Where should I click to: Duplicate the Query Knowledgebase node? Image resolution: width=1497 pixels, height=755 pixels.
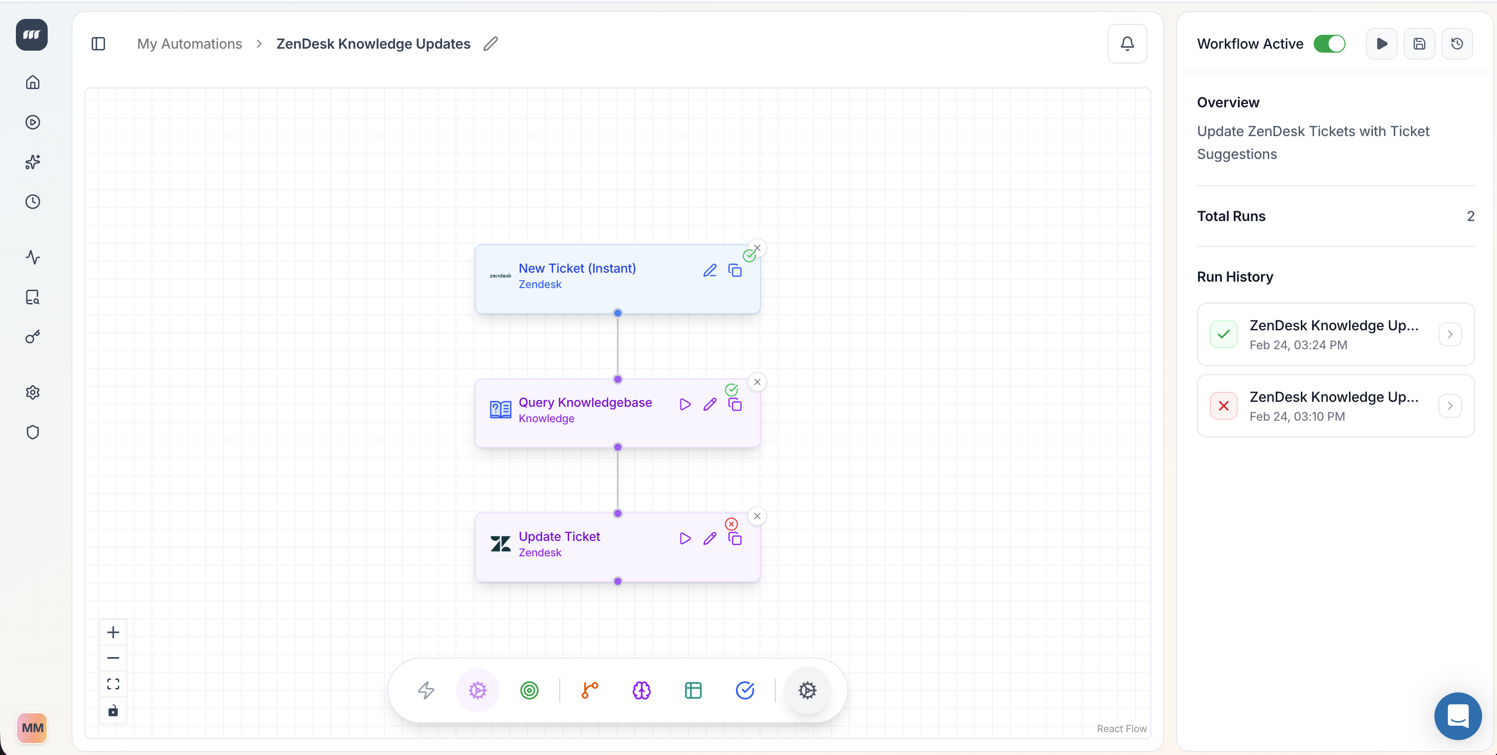pos(735,404)
